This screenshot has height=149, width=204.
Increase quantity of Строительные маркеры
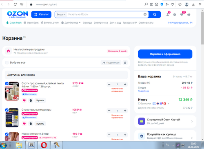[125, 111]
